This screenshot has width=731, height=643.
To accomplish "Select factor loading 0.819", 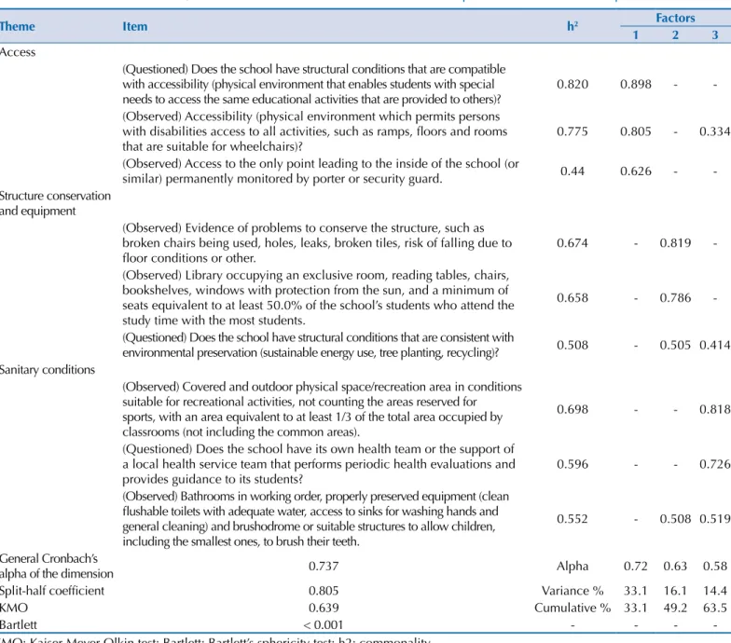I will click(675, 242).
